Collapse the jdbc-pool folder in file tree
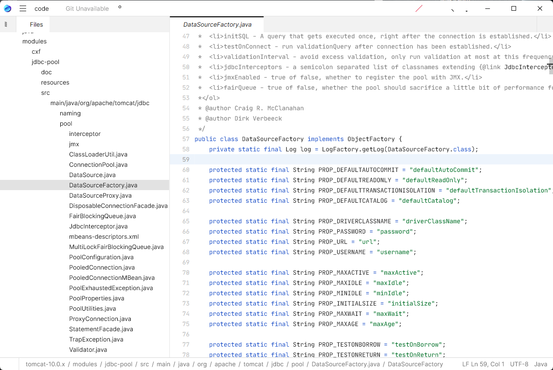This screenshot has height=370, width=553. point(45,62)
